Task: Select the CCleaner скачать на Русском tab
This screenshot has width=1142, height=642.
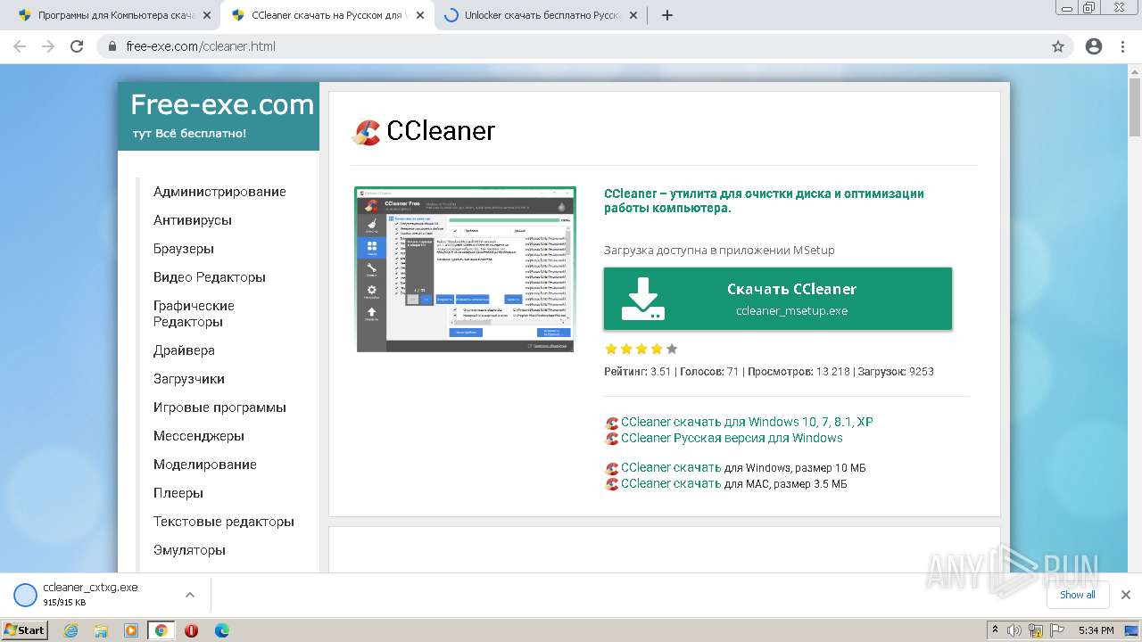Action: pyautogui.click(x=327, y=15)
